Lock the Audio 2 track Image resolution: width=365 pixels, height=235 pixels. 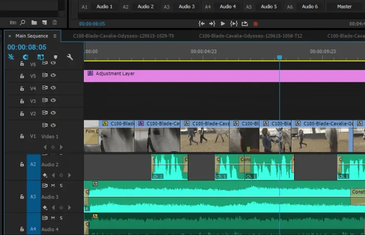[22, 164]
